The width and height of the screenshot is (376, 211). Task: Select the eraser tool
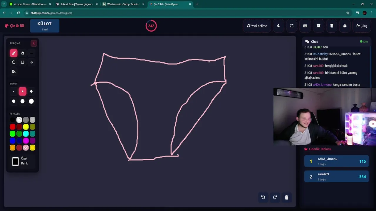tap(22, 53)
